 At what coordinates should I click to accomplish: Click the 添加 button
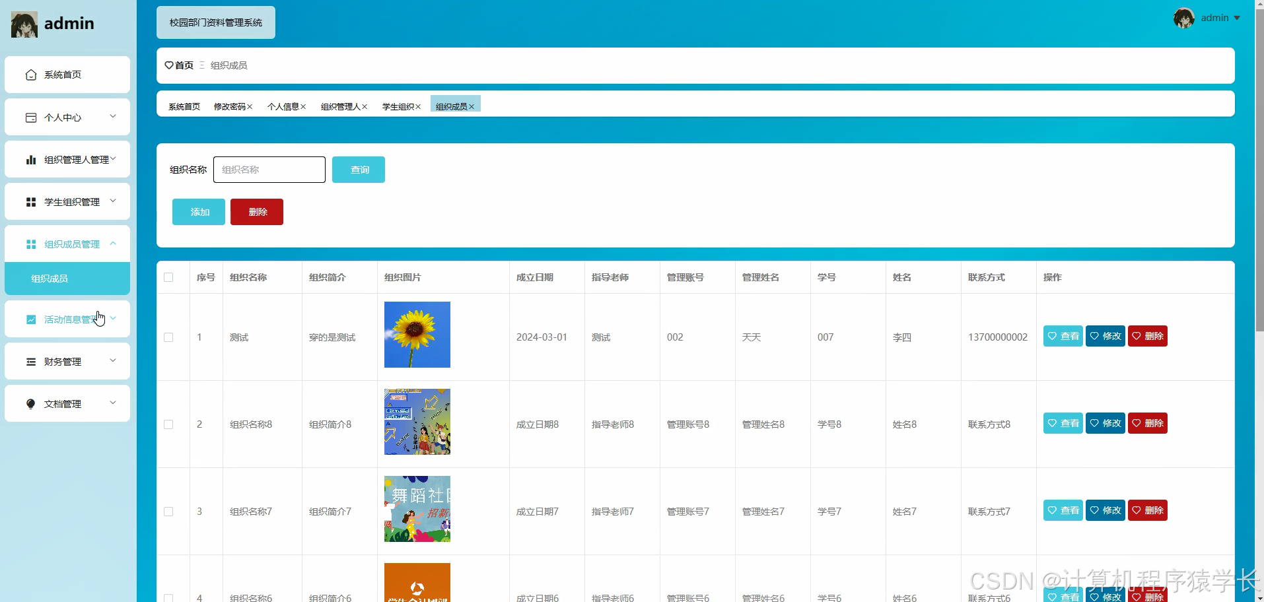(x=199, y=212)
